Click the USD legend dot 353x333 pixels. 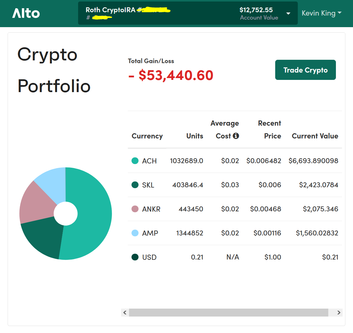[135, 257]
